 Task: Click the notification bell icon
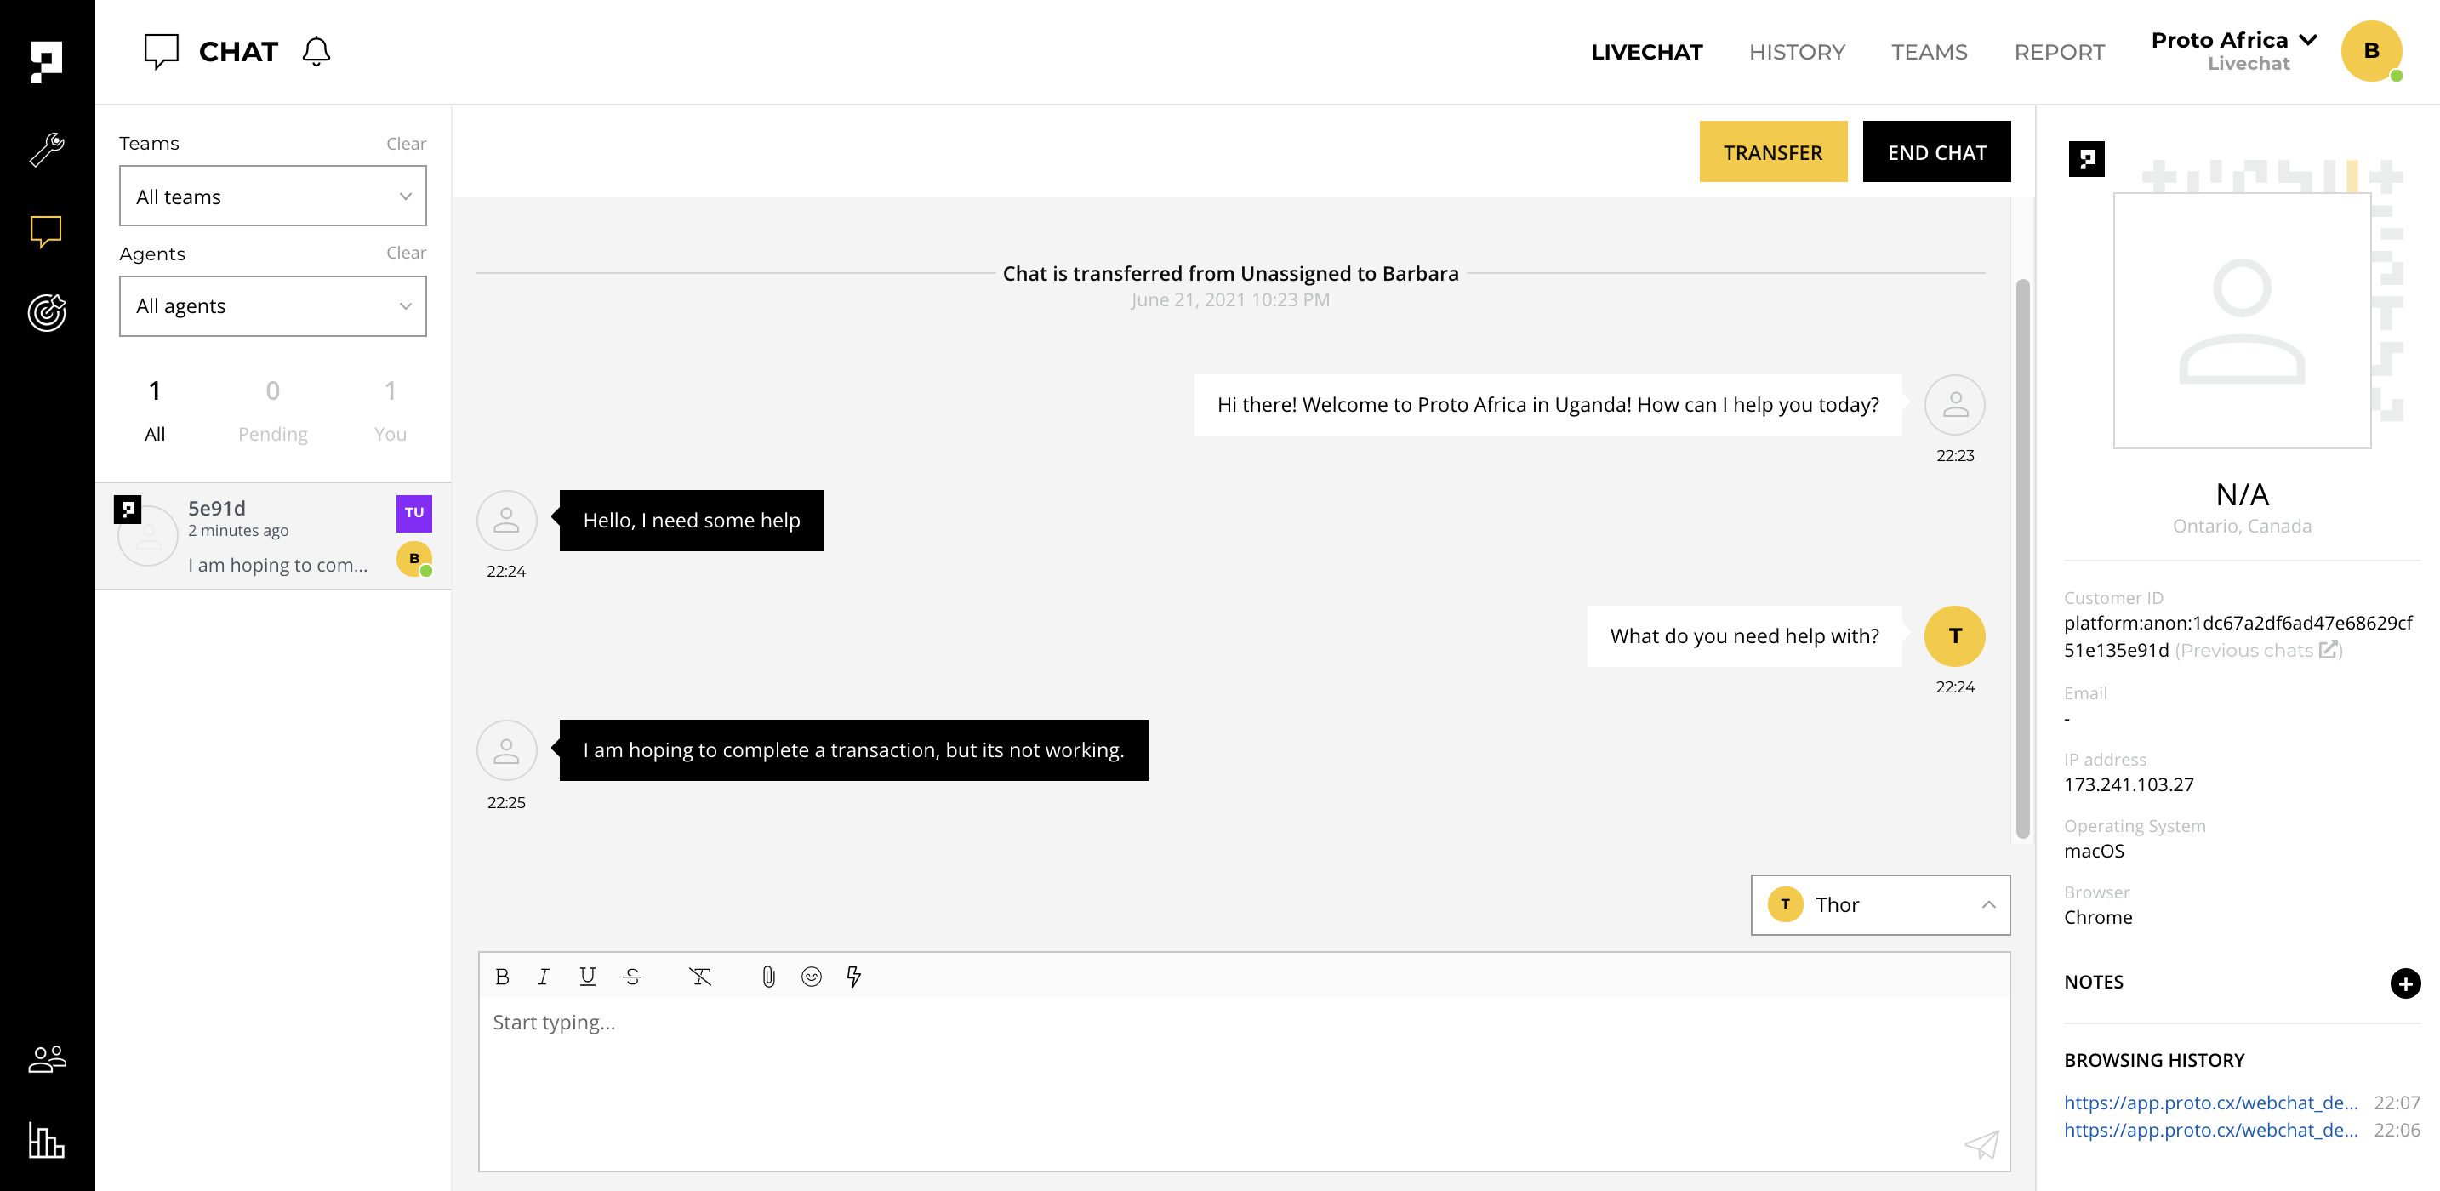point(316,51)
